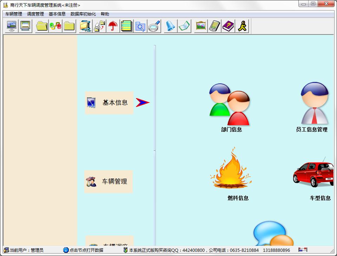Click the blue and orange chat bubbles icon
Viewport: 337px width, 256px height.
273,233
